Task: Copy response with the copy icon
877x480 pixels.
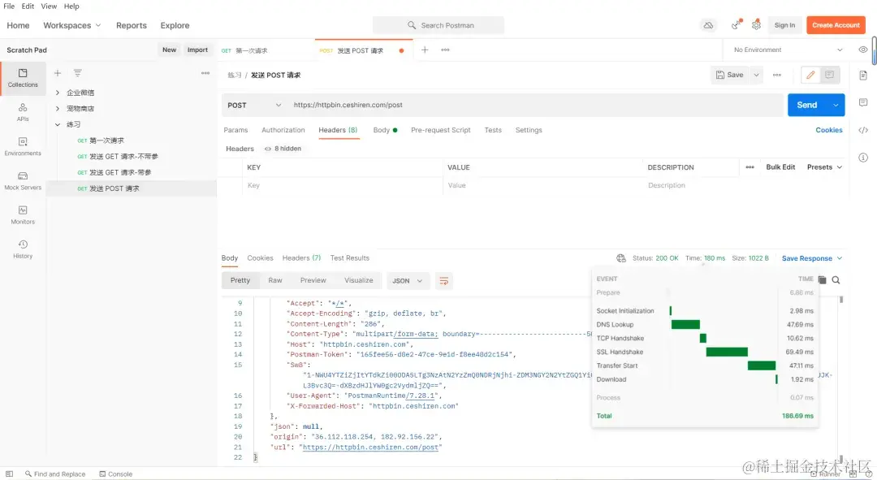Action: click(x=822, y=279)
